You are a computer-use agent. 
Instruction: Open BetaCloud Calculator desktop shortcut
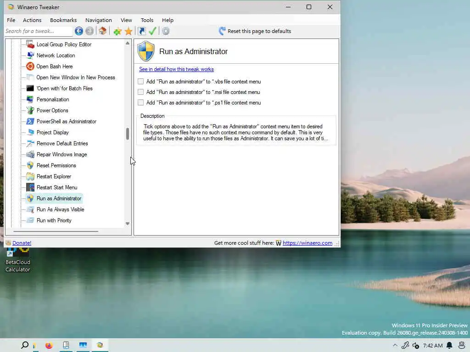[x=18, y=260]
